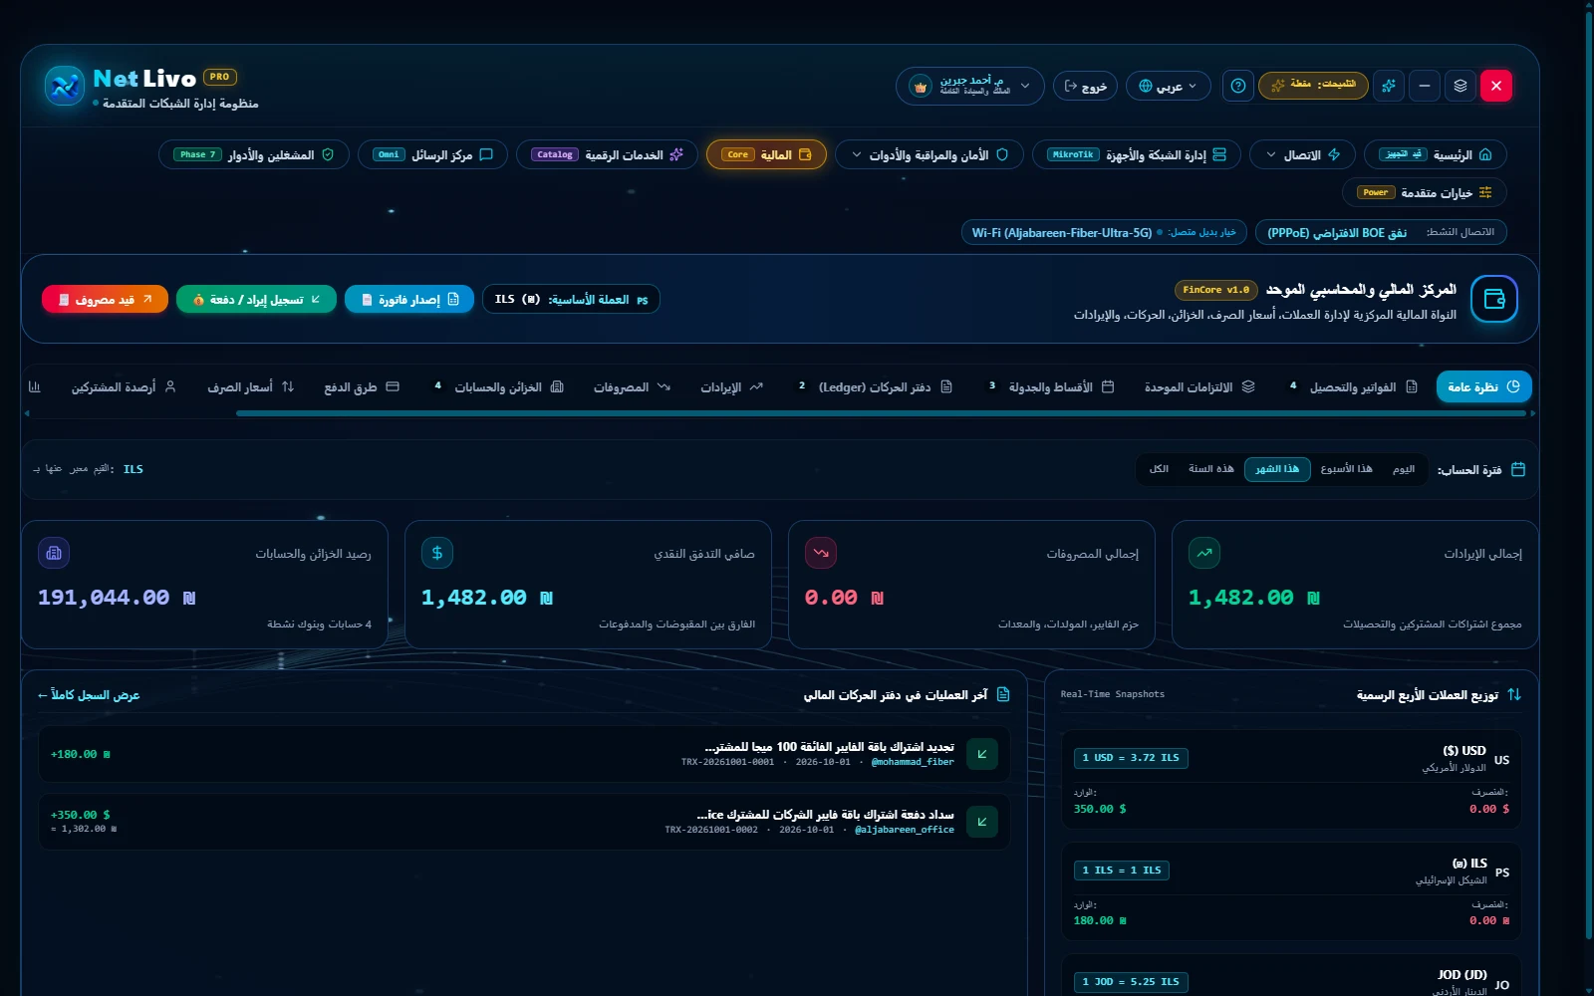Switch to المصروفات expenses tab
This screenshot has width=1594, height=996.
click(x=632, y=386)
